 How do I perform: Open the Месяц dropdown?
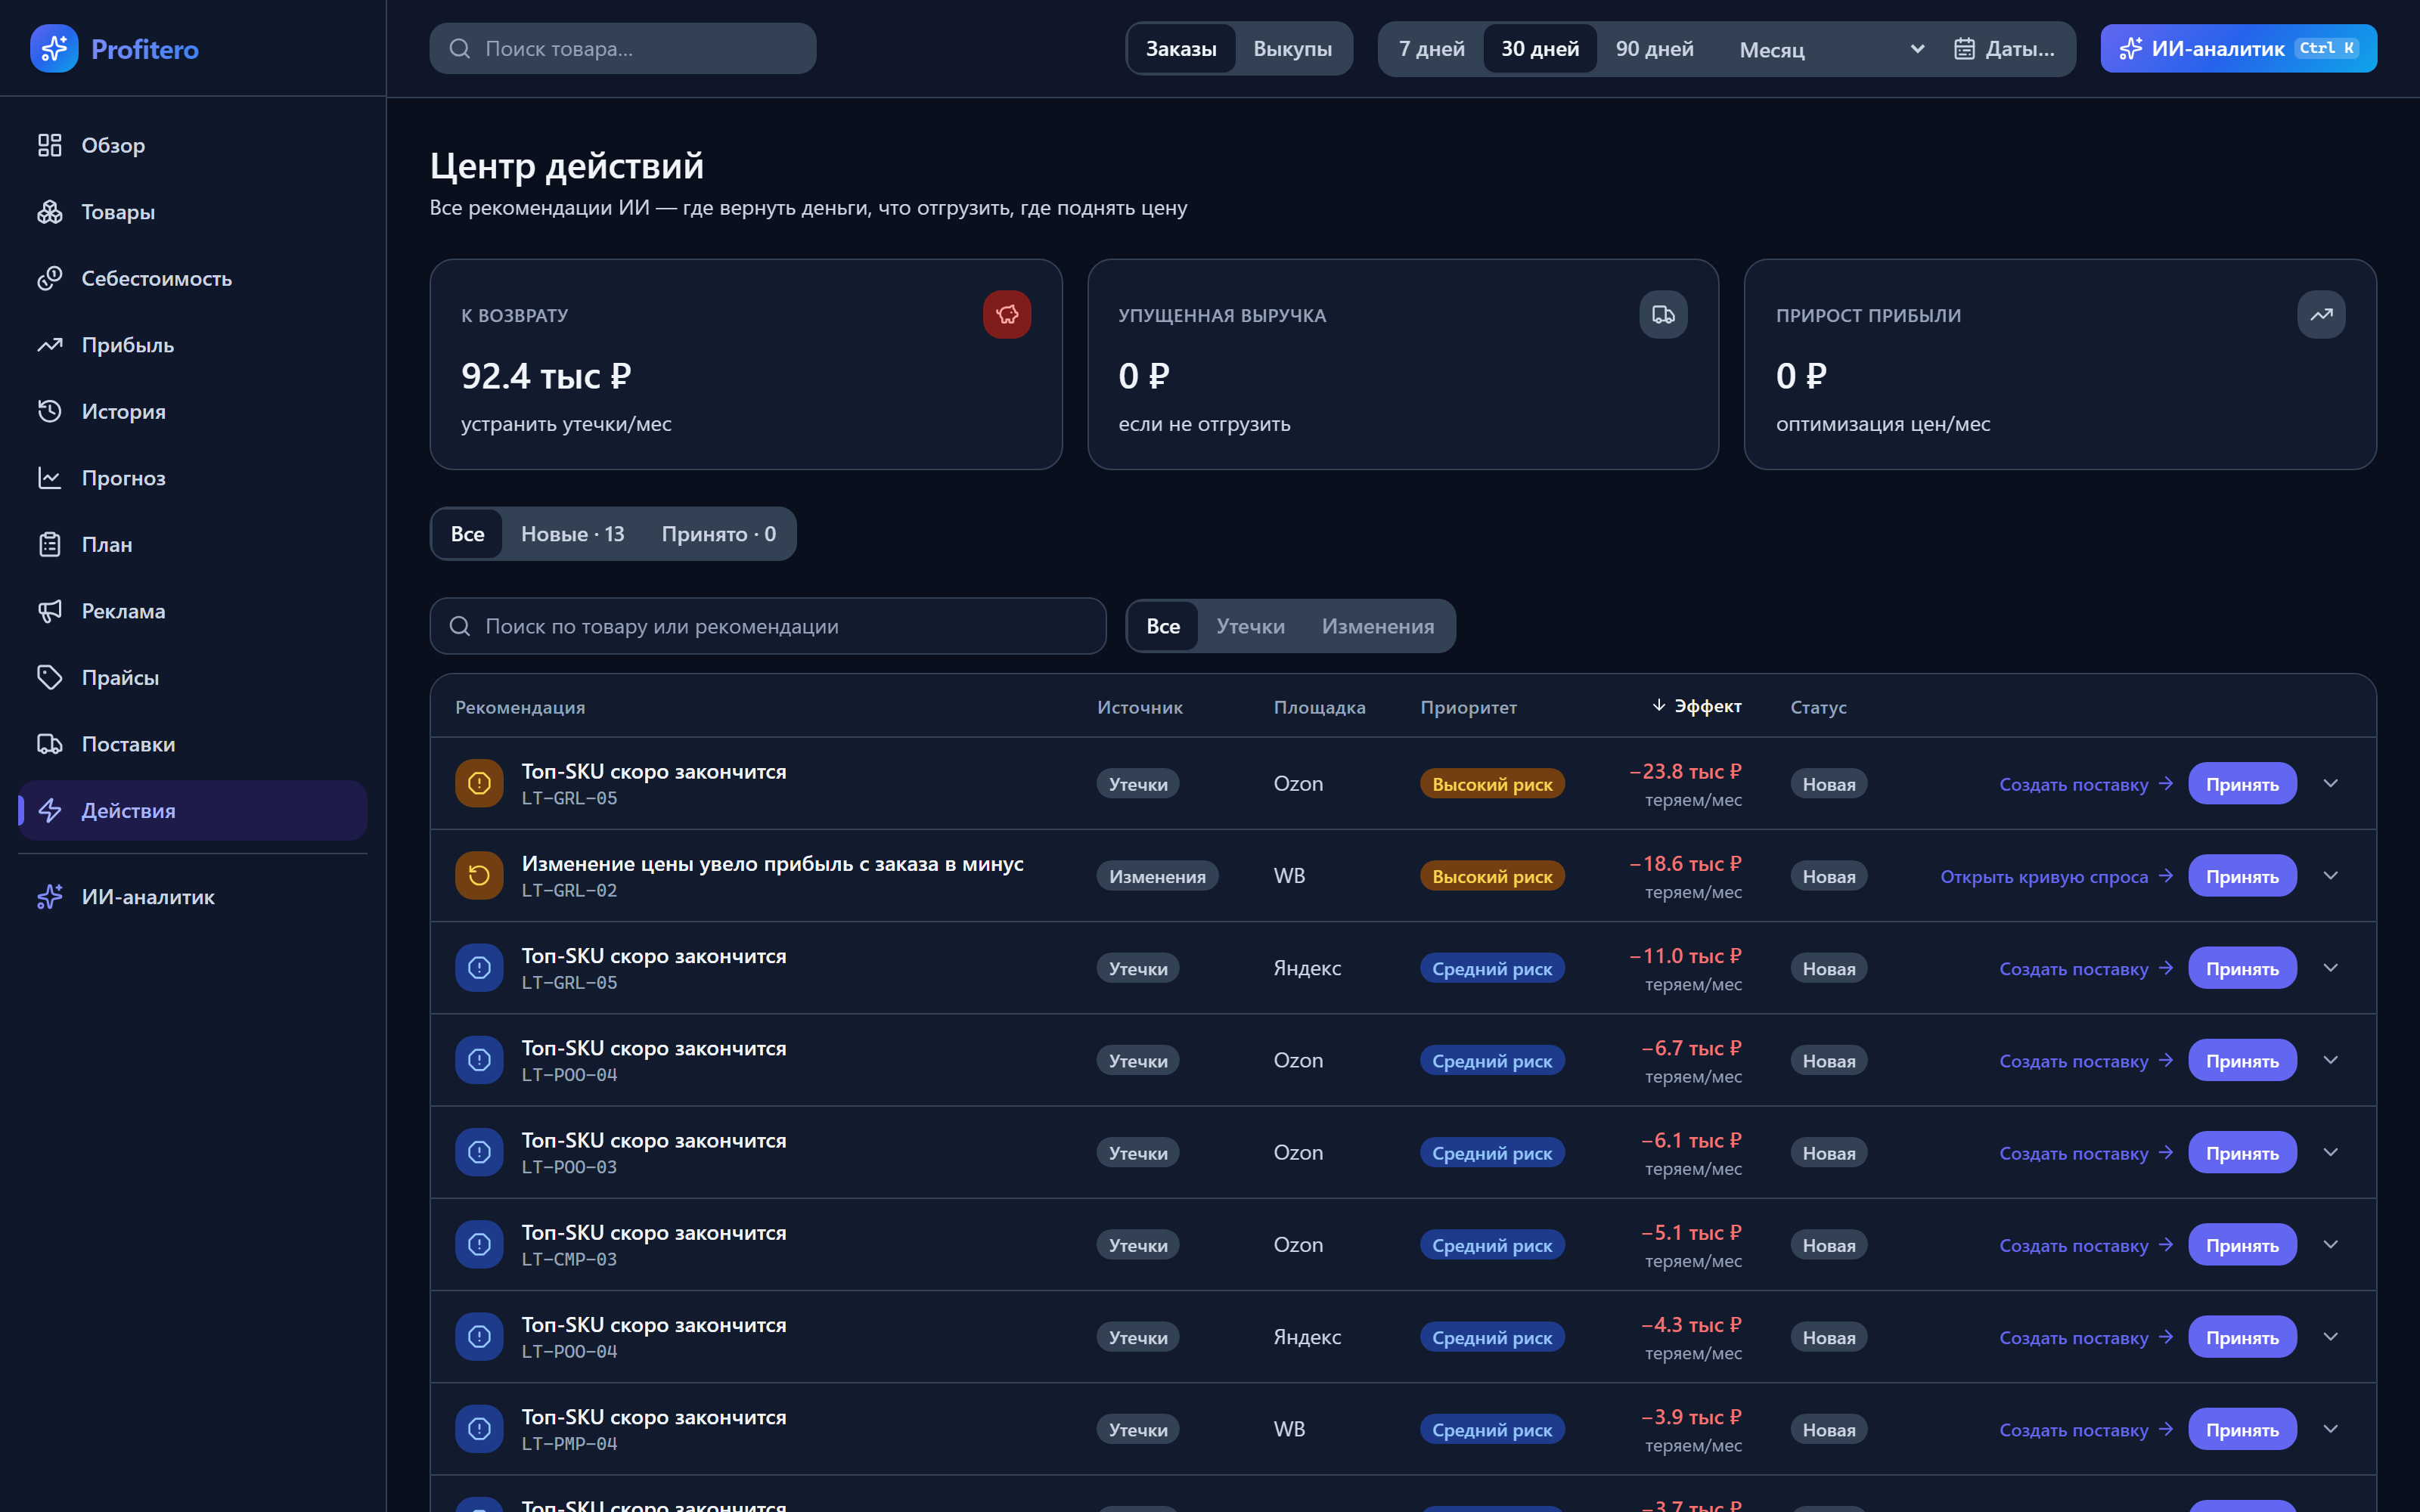(1830, 49)
